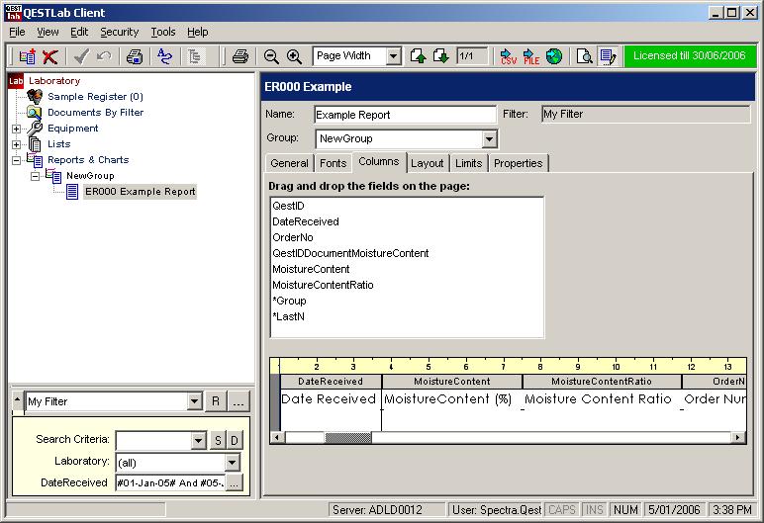
Task: Click the red X delete icon in toolbar
Action: coord(49,57)
